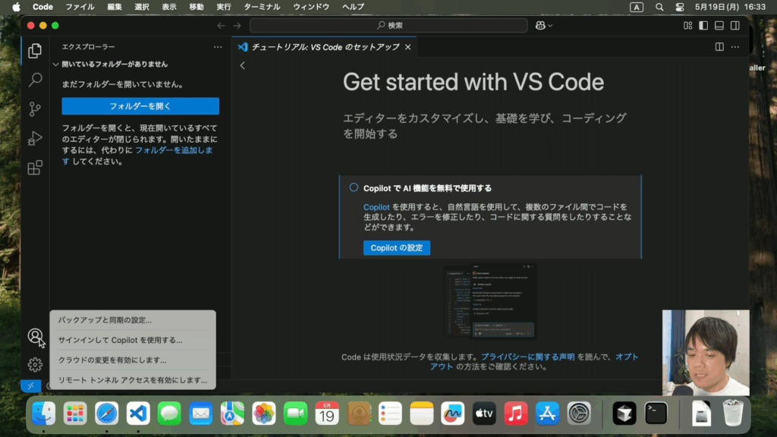Mark the Copilot AI step radio circle
777x437 pixels.
tap(354, 187)
